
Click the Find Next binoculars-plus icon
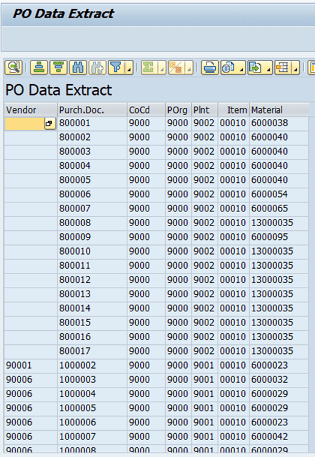[x=97, y=68]
